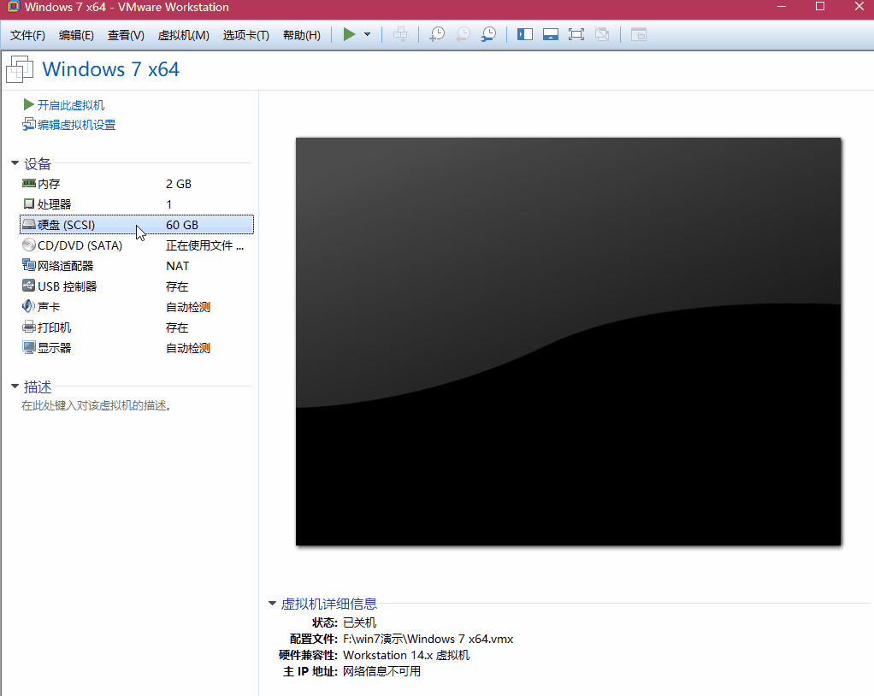The image size is (874, 696).
Task: Click the Unity mode toolbar icon
Action: click(x=602, y=34)
